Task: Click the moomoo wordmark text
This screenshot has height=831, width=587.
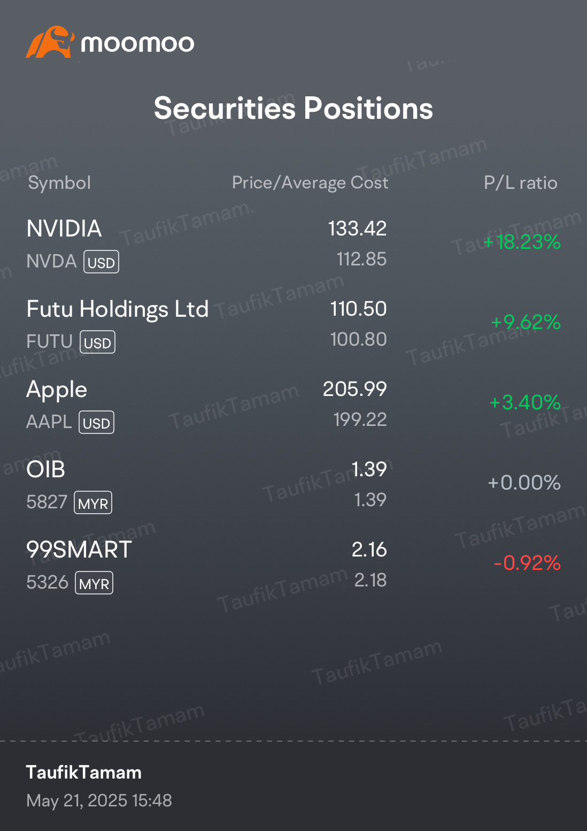Action: point(137,43)
